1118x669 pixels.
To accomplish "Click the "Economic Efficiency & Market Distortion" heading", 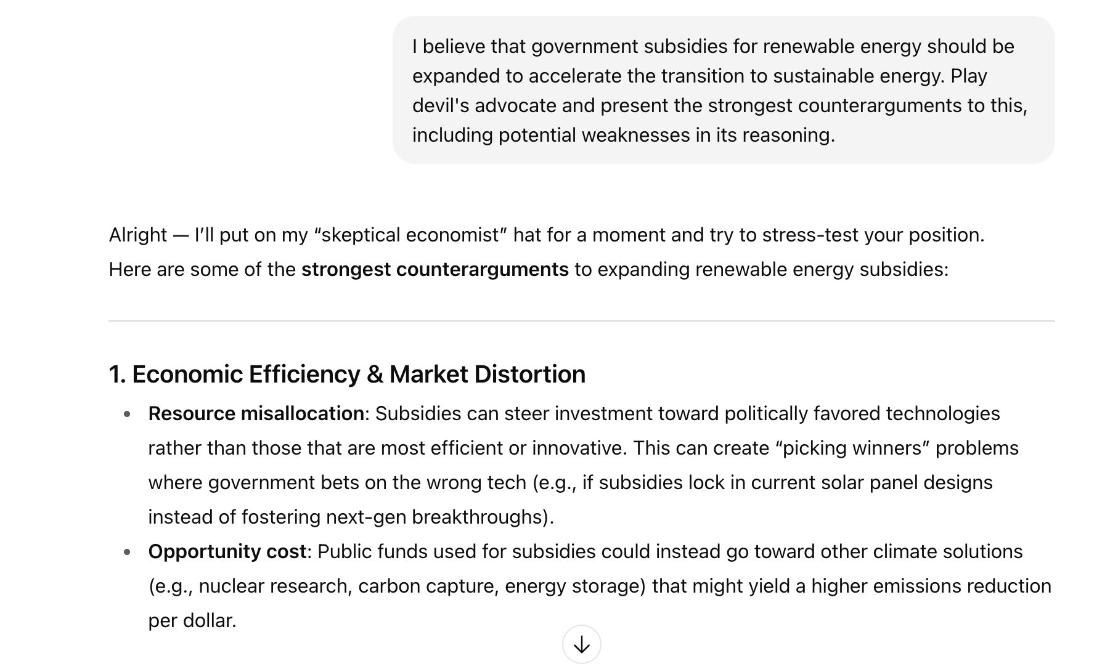I will click(347, 375).
